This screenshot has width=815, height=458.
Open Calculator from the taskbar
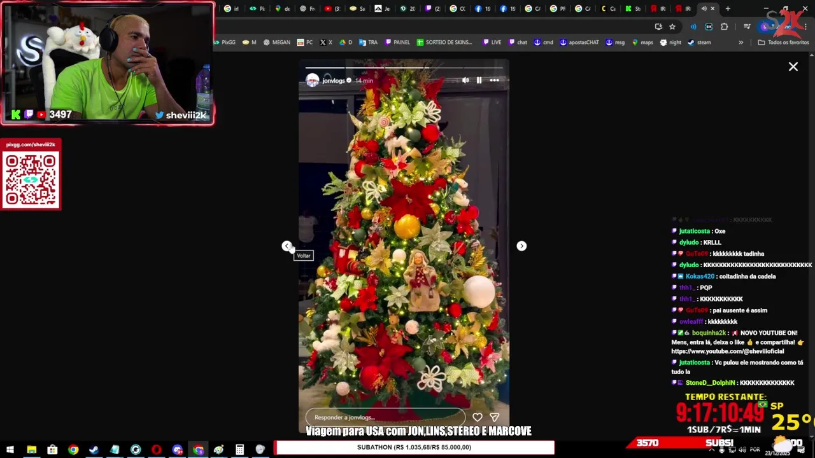239,450
